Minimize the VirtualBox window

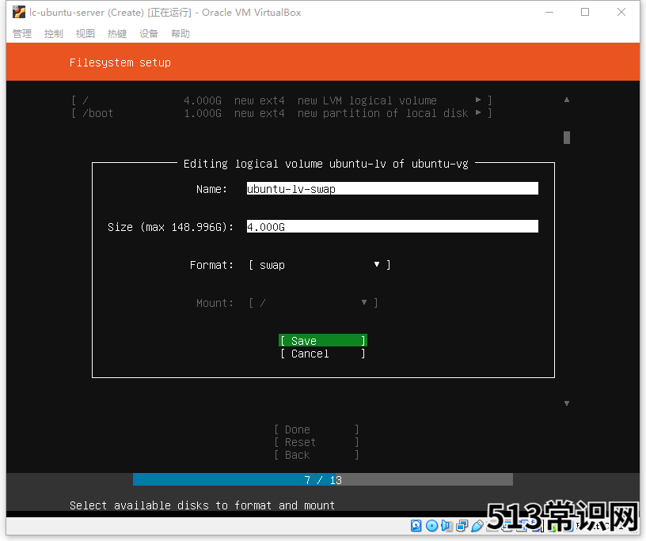[549, 13]
